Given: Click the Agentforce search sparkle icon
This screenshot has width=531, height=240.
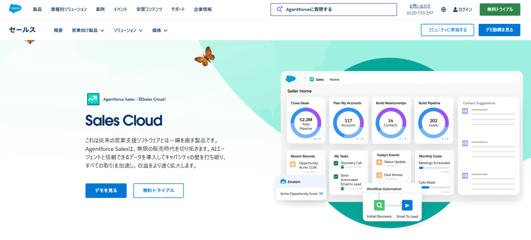Looking at the screenshot, I should tap(280, 9).
